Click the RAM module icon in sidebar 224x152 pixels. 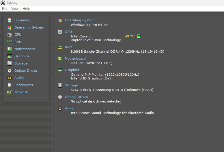(x=10, y=42)
